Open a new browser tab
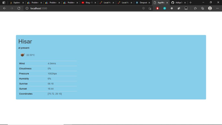Screen dimensions: 222x125 pos(190,2)
